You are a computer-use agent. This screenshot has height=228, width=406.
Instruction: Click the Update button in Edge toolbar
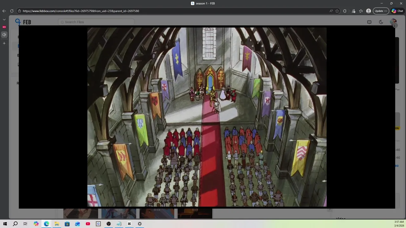pos(381,11)
